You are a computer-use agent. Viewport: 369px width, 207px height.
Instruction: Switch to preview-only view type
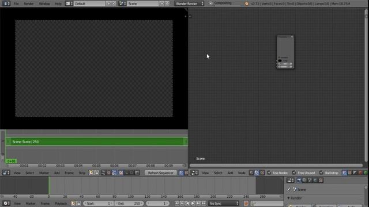(108, 172)
